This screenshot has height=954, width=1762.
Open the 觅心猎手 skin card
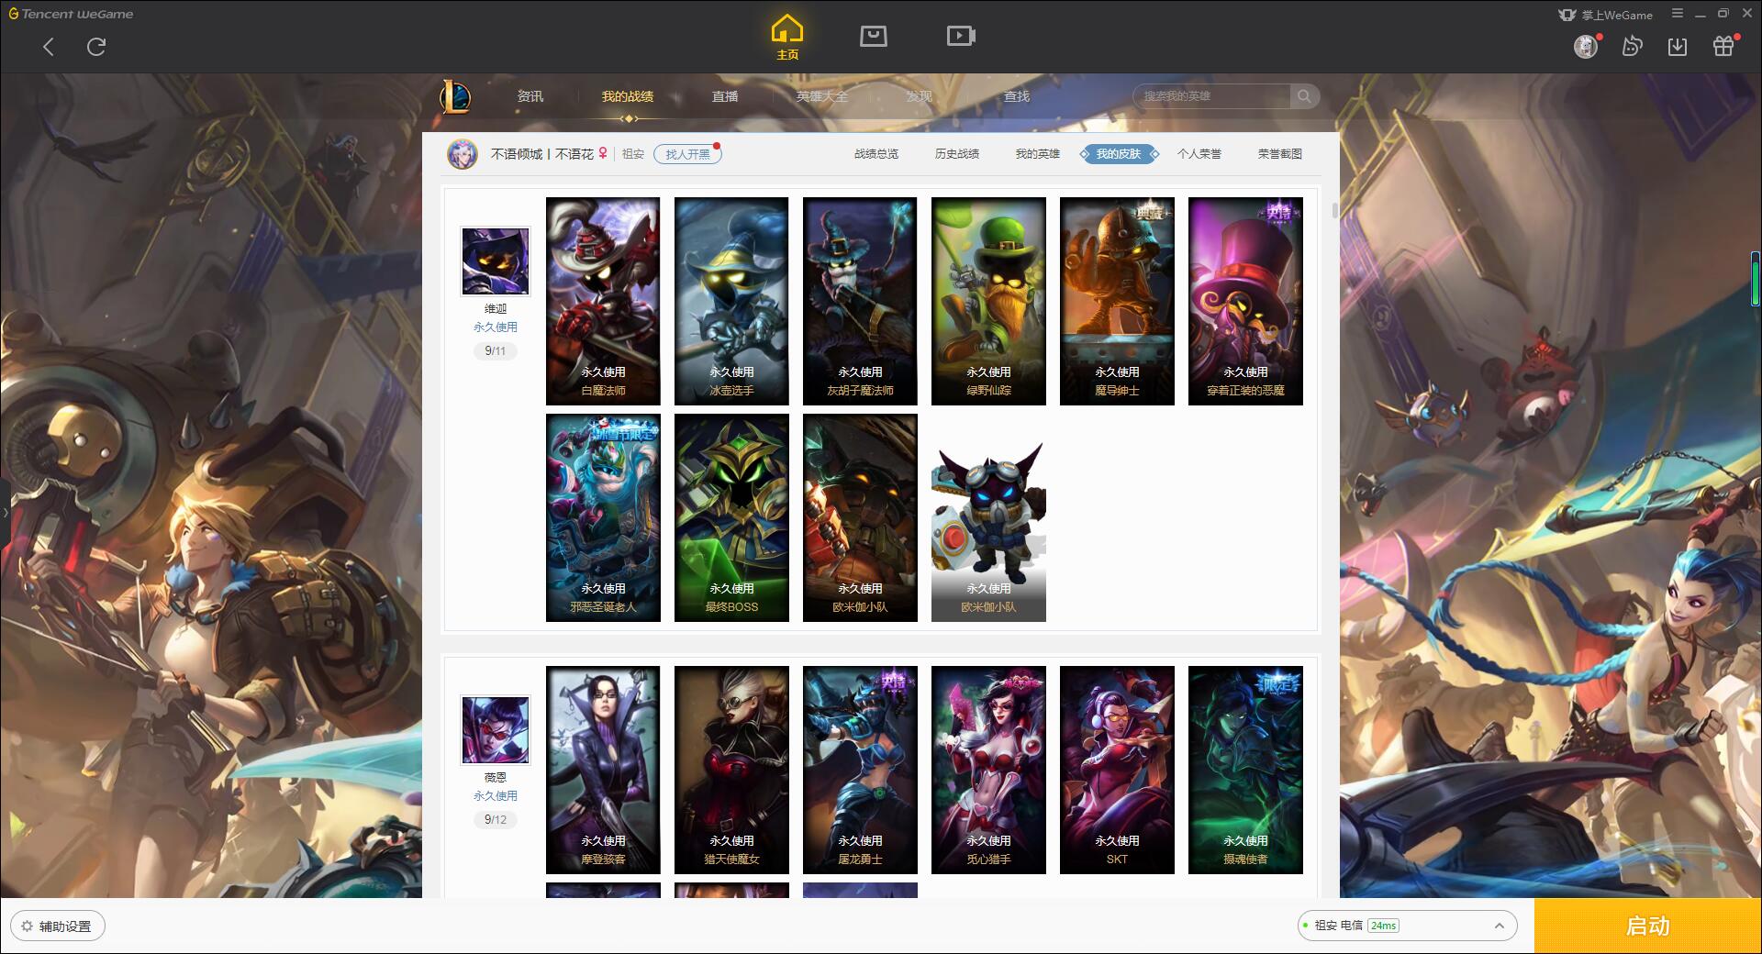988,770
